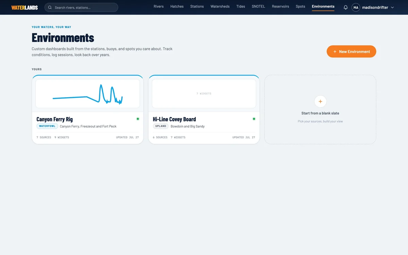Click '7 WIDGETS' footer on Hi-Line Covey Board
The height and width of the screenshot is (255, 408).
coord(178,137)
